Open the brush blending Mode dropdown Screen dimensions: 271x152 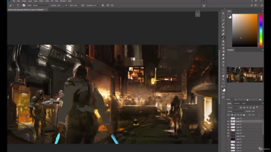pos(41,5)
